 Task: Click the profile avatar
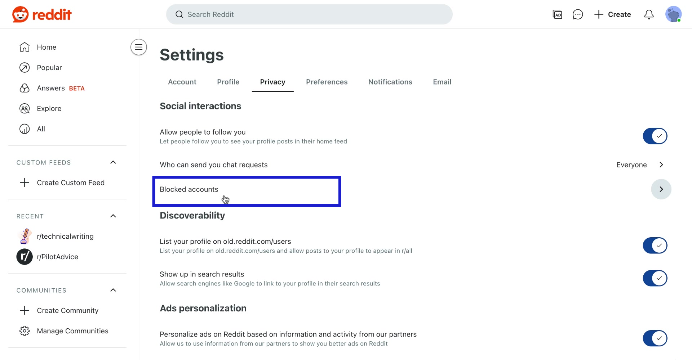click(673, 14)
